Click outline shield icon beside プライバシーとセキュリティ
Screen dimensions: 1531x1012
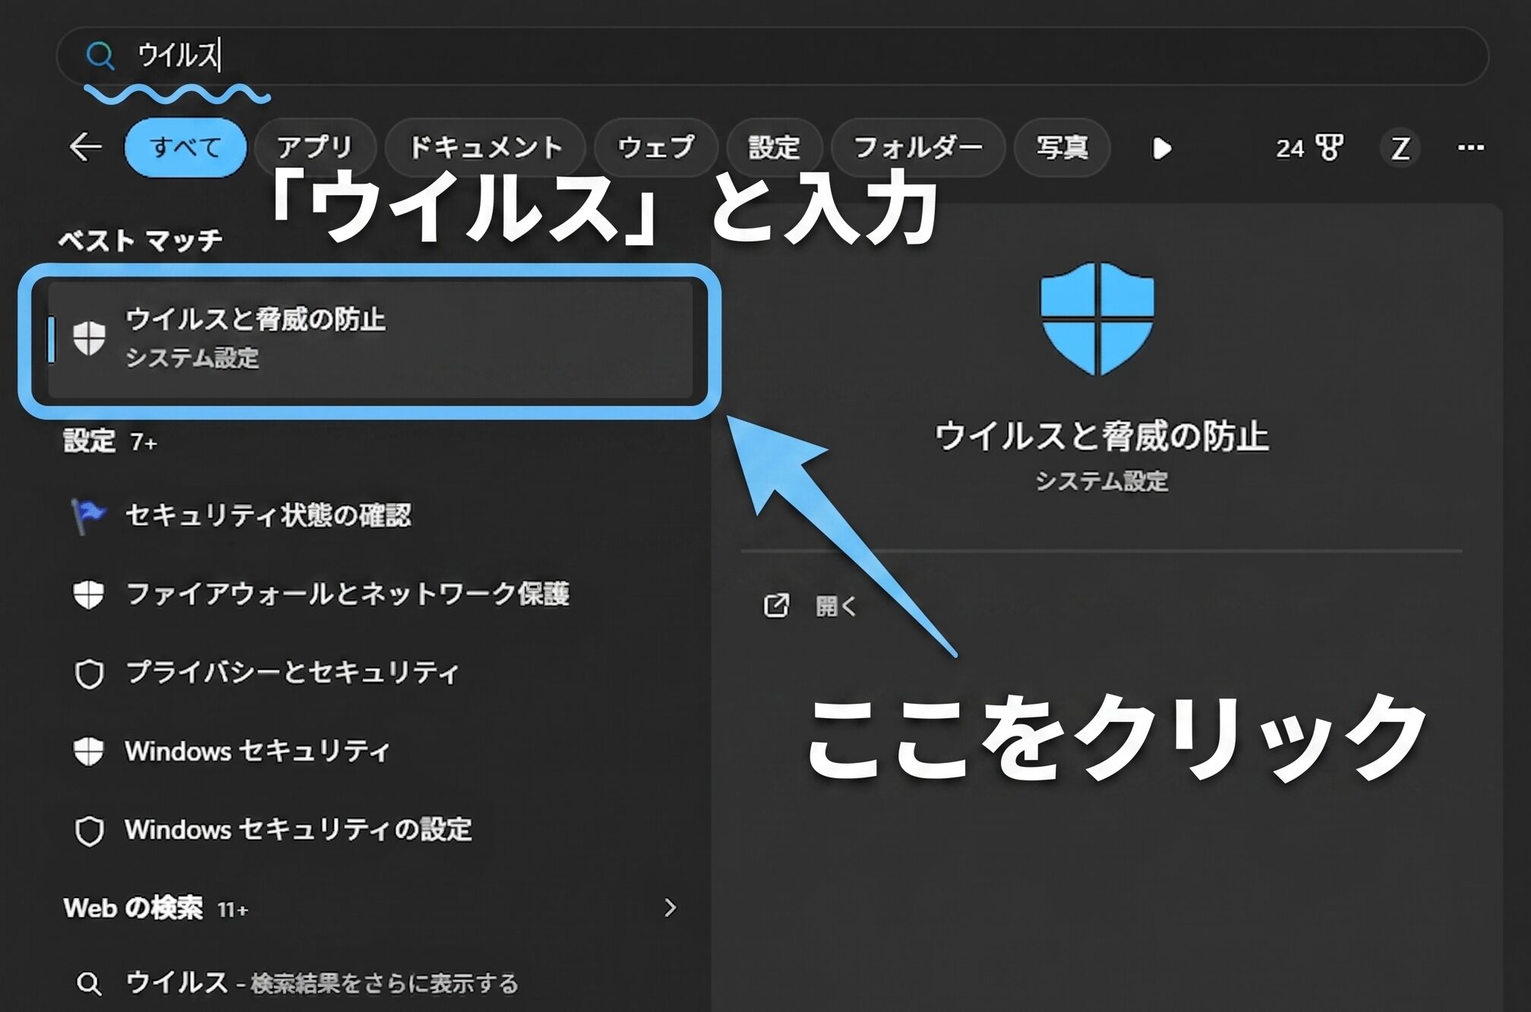89,673
